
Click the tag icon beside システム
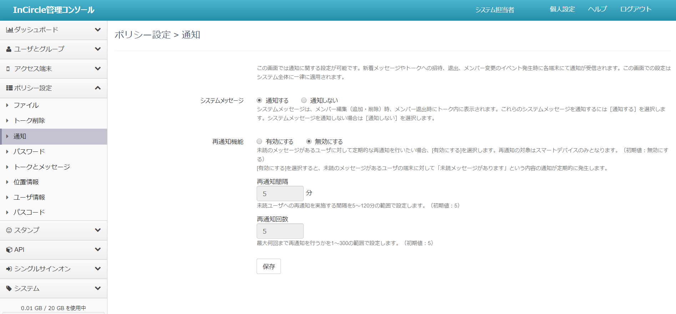coord(9,288)
